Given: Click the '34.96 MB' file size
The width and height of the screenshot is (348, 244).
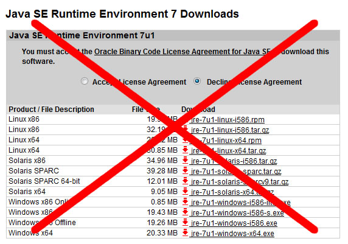Looking at the screenshot, I should tap(162, 161).
